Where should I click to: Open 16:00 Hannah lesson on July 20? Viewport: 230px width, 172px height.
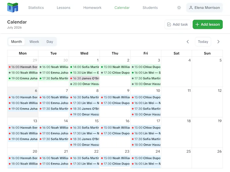tap(23, 158)
